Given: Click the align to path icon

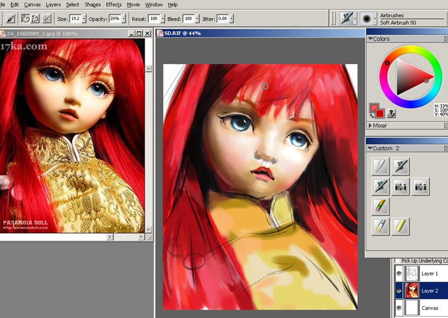Looking at the screenshot, I should tap(47, 19).
